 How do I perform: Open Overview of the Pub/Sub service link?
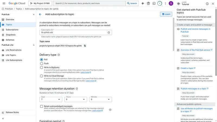coord(196,50)
